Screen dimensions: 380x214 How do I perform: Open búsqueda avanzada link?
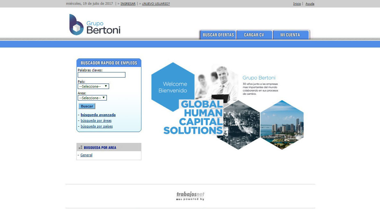98,115
